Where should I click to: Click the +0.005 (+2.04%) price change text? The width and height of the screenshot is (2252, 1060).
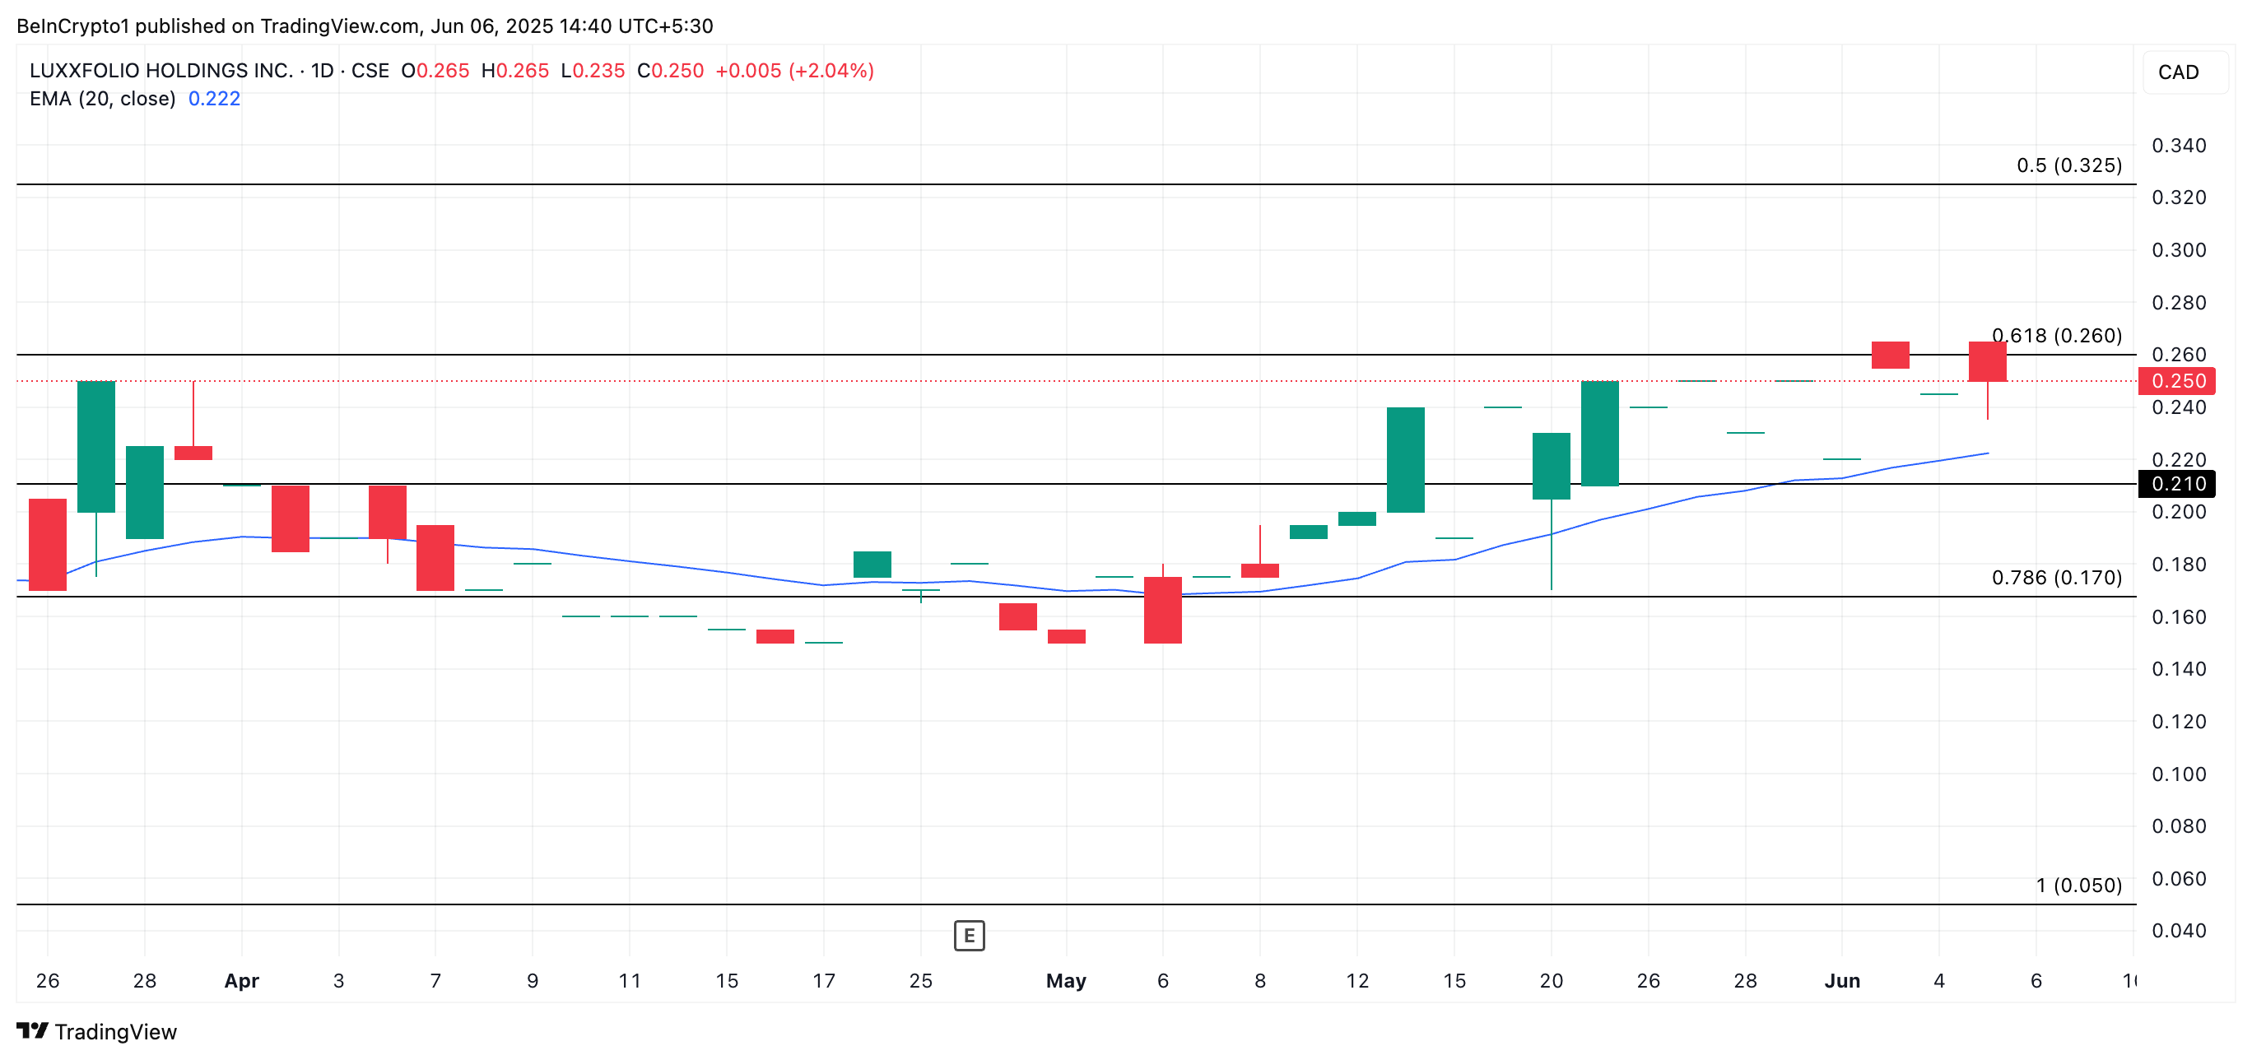(793, 71)
